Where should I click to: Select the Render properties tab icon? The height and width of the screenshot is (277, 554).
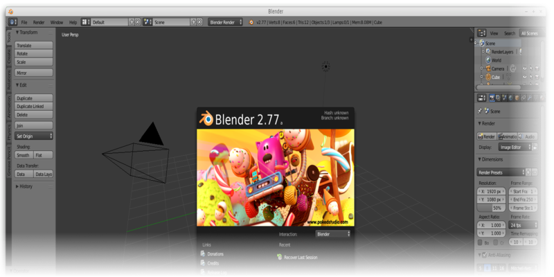click(492, 98)
